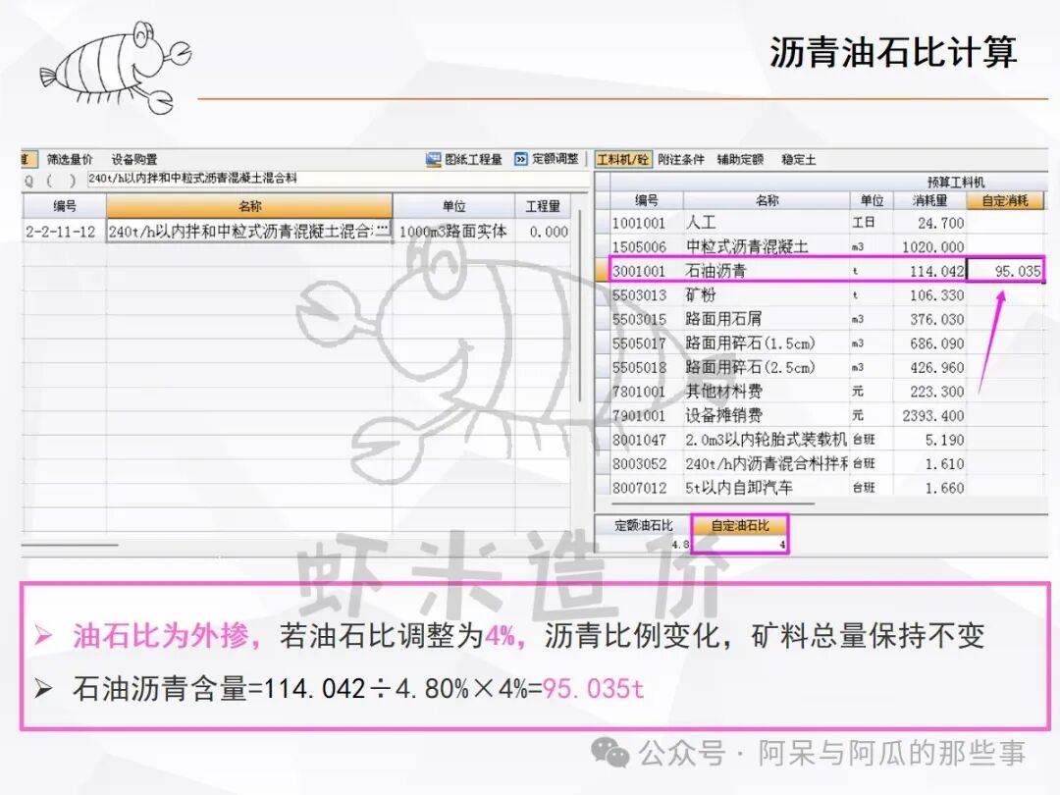Switch to the 附注条件 tab

(681, 160)
